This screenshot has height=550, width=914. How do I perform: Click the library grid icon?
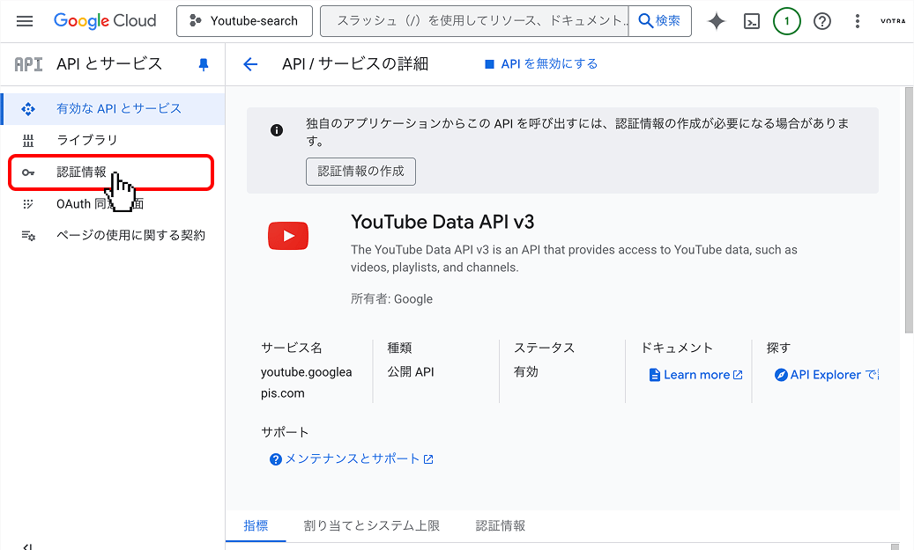[x=28, y=140]
